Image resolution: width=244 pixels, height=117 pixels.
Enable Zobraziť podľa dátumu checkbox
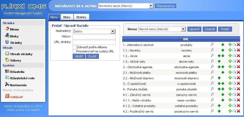point(74,47)
